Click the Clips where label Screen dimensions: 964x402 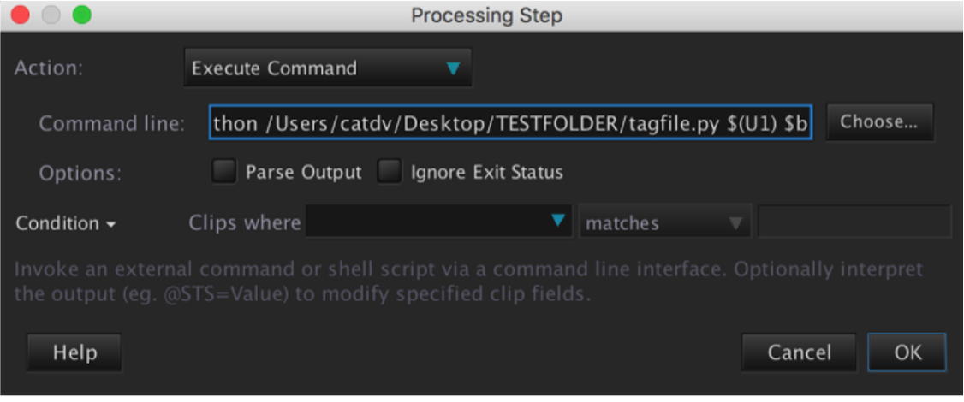[x=244, y=223]
